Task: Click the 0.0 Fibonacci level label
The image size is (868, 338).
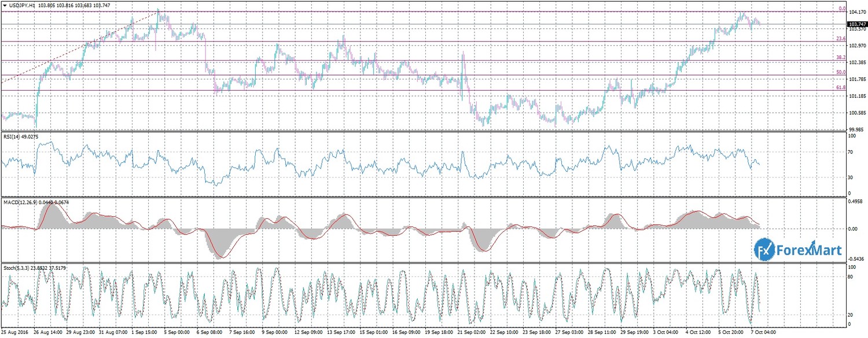Action: (843, 9)
